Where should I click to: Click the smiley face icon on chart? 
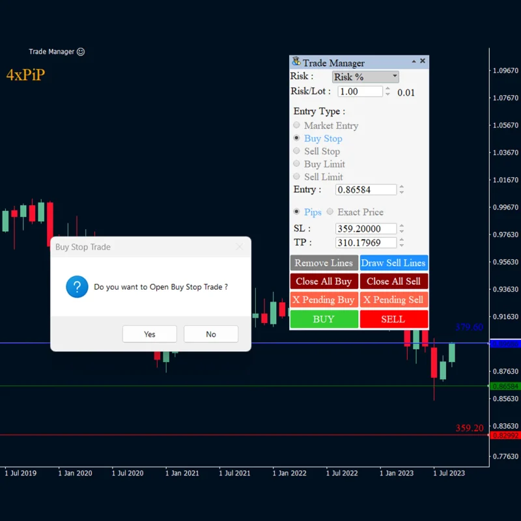point(81,51)
